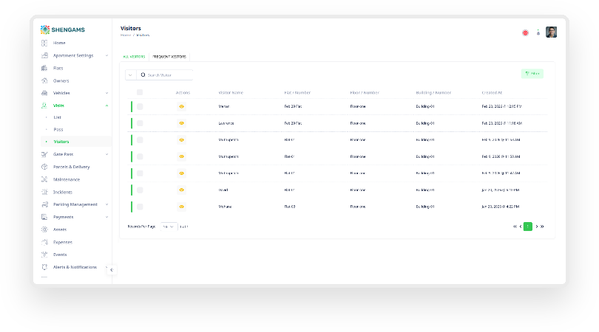
Task: Click the Gate Pass sidebar icon
Action: pos(44,154)
